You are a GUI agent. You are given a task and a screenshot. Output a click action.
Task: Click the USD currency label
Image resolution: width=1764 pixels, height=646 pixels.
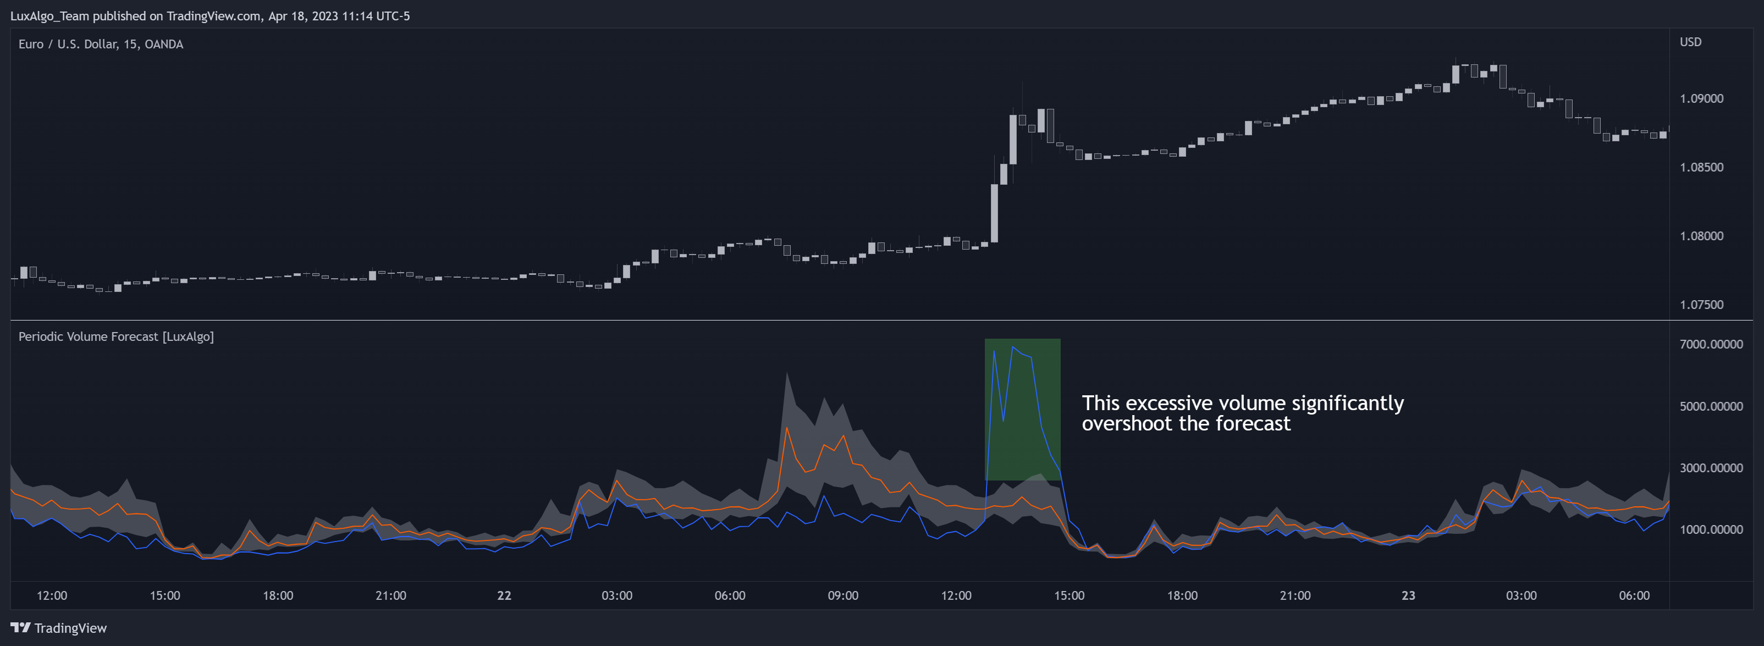point(1690,42)
